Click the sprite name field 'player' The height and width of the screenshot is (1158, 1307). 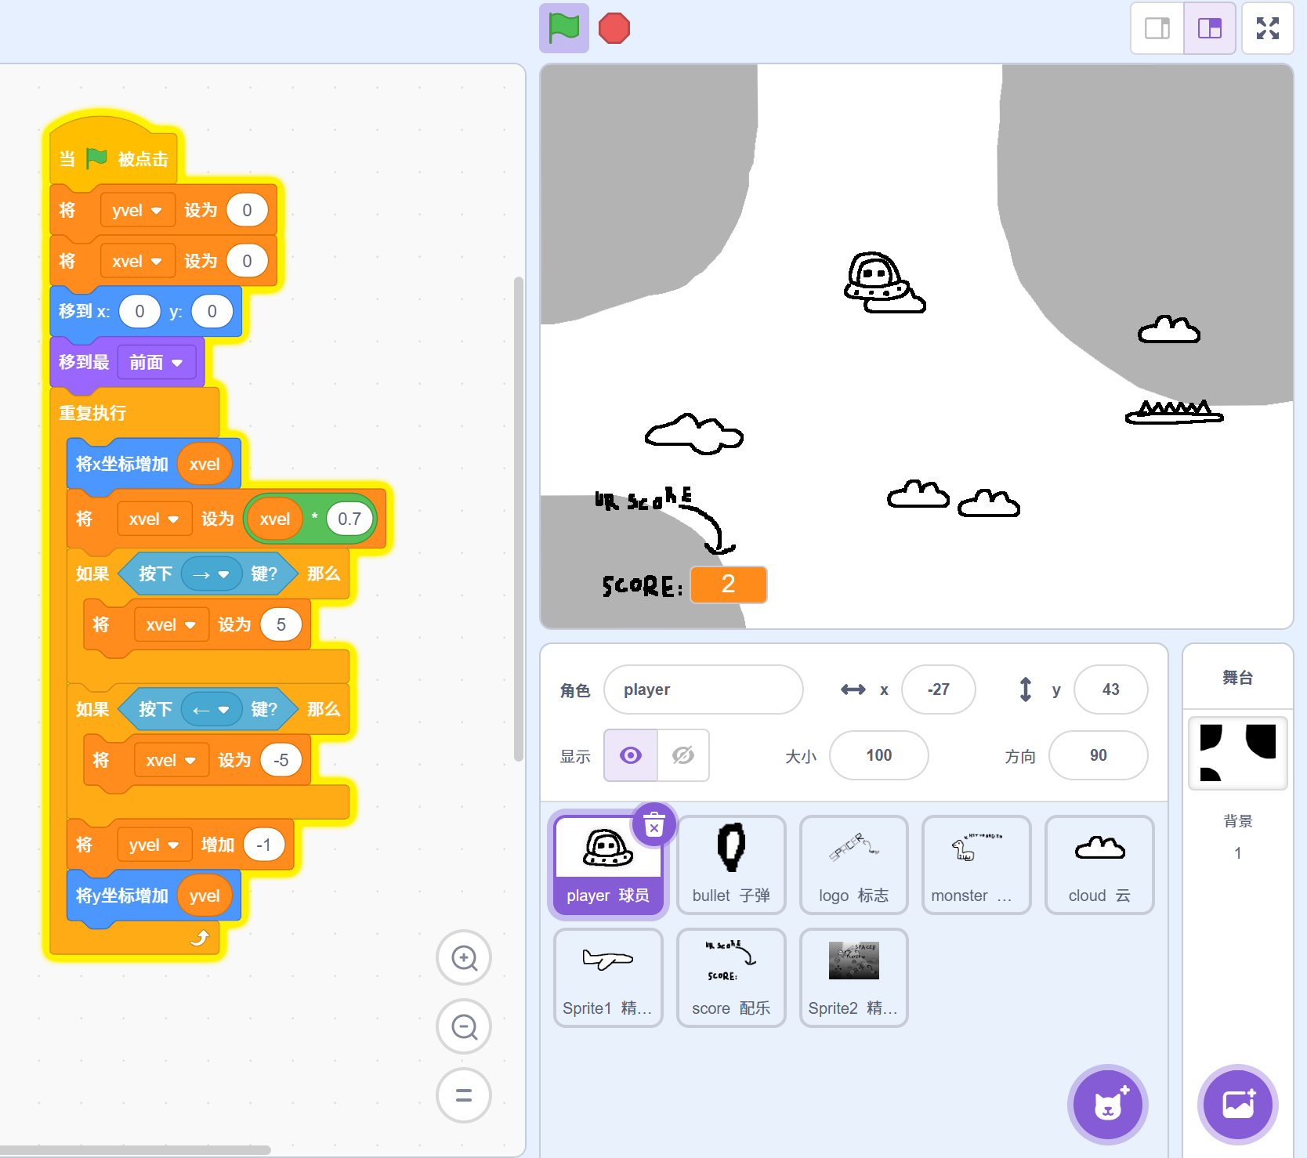click(x=703, y=689)
